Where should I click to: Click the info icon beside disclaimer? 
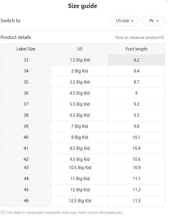[3, 212]
